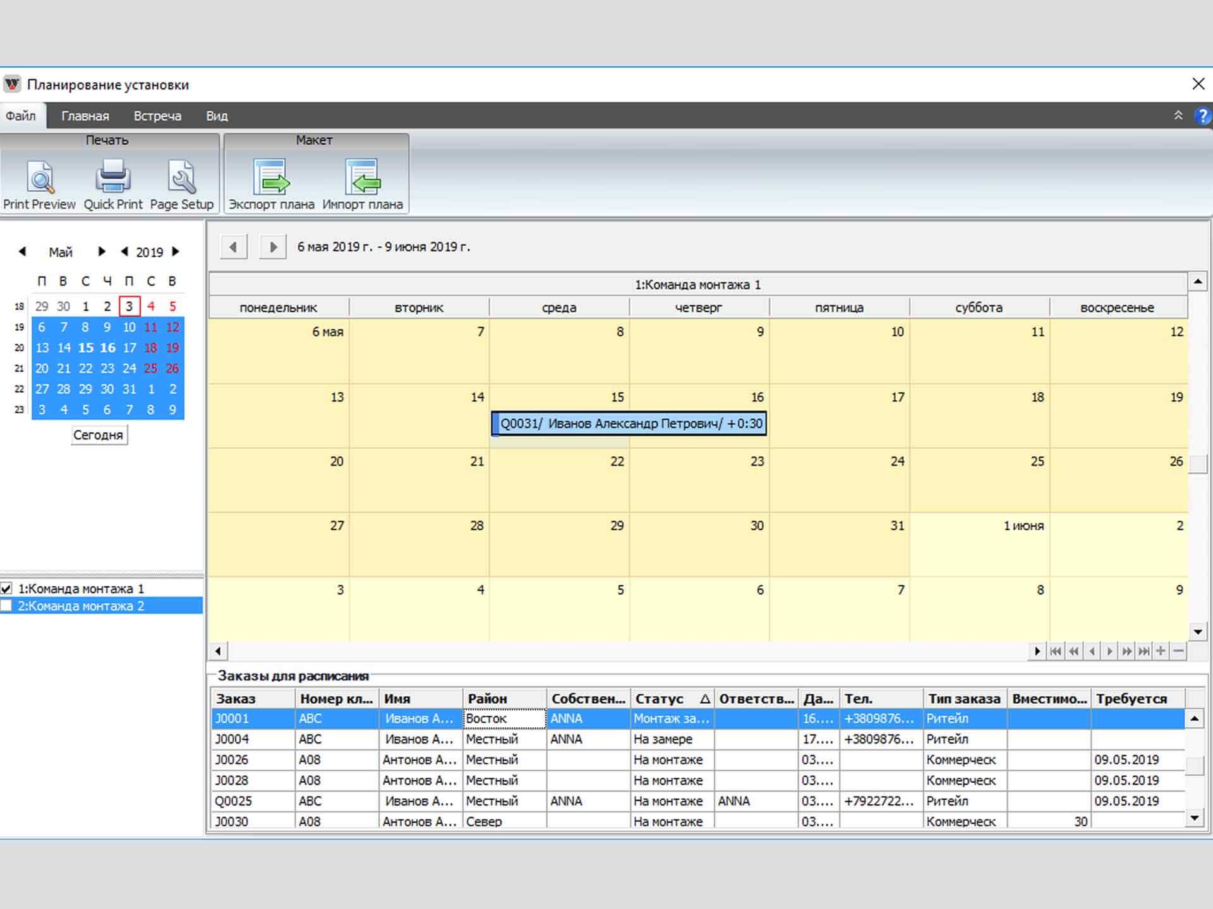Click the Сегодня button
The height and width of the screenshot is (909, 1213).
99,435
